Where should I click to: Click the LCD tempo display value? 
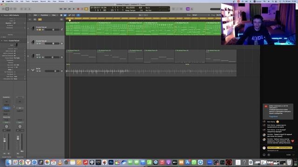click(x=130, y=8)
